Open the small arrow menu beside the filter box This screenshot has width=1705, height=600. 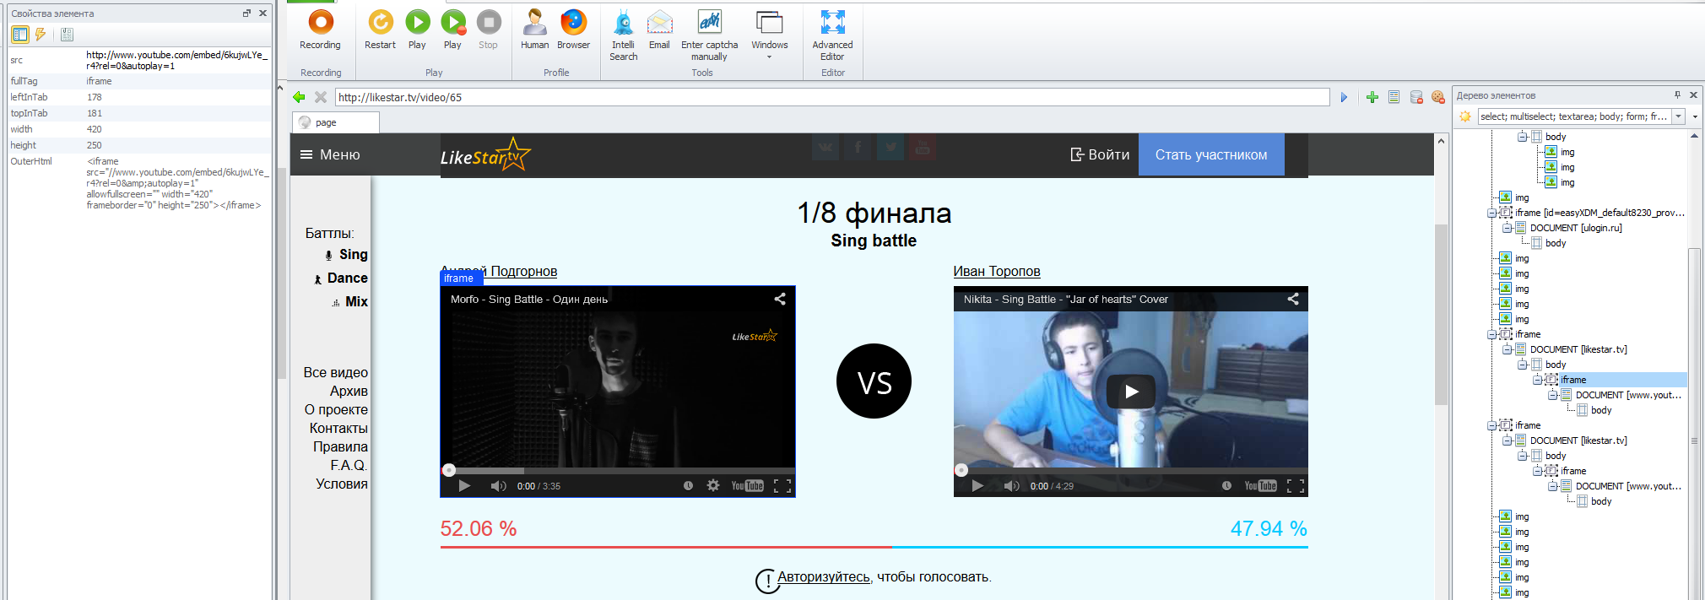(x=1695, y=116)
